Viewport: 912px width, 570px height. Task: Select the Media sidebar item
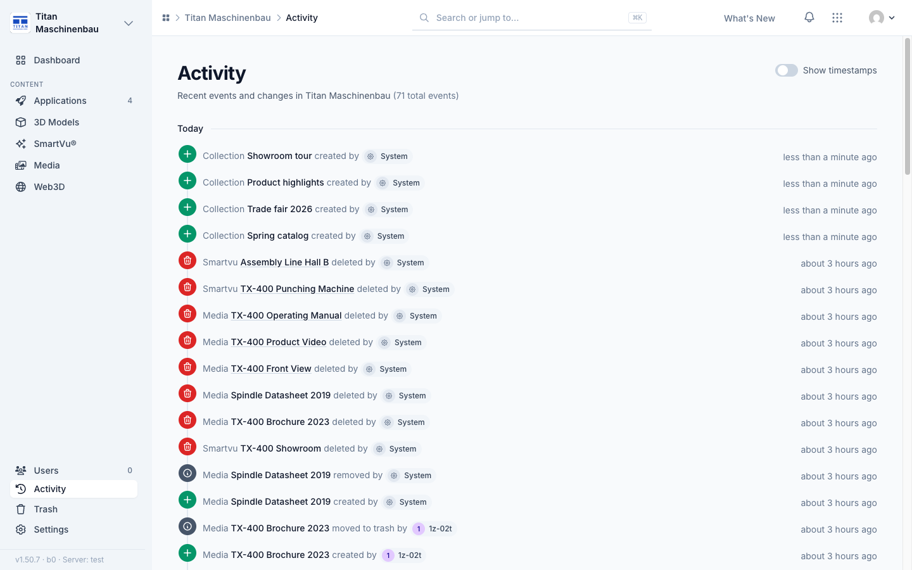click(73, 165)
